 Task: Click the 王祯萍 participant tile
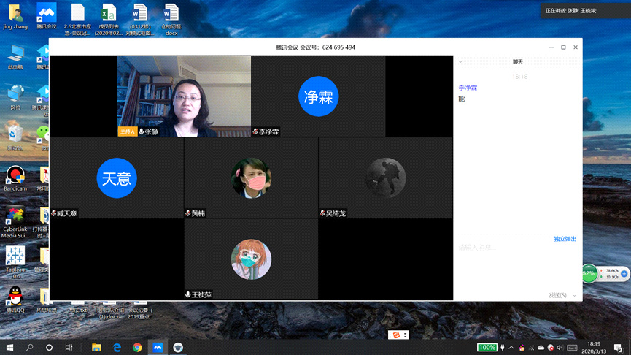(251, 259)
